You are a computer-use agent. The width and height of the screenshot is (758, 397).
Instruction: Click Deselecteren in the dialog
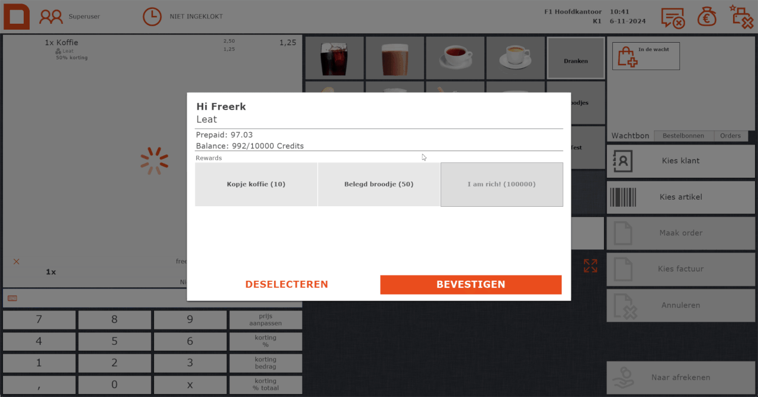pos(287,284)
